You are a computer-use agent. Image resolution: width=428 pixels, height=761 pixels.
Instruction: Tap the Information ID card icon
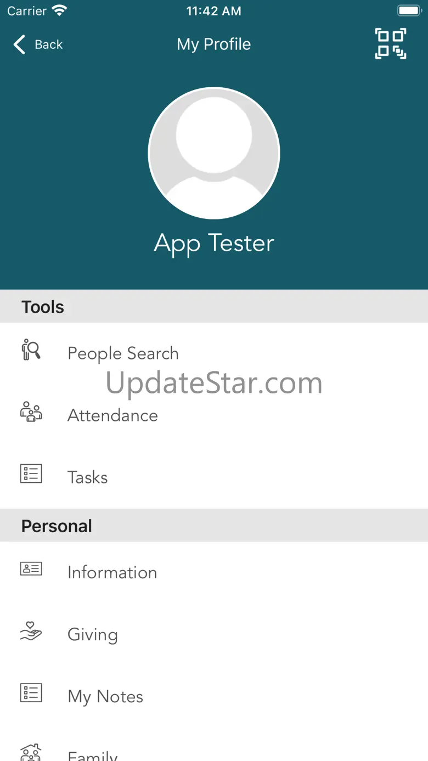tap(31, 568)
